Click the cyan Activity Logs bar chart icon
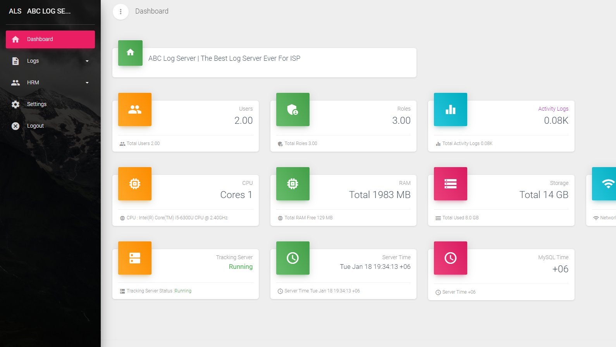 coord(451,109)
